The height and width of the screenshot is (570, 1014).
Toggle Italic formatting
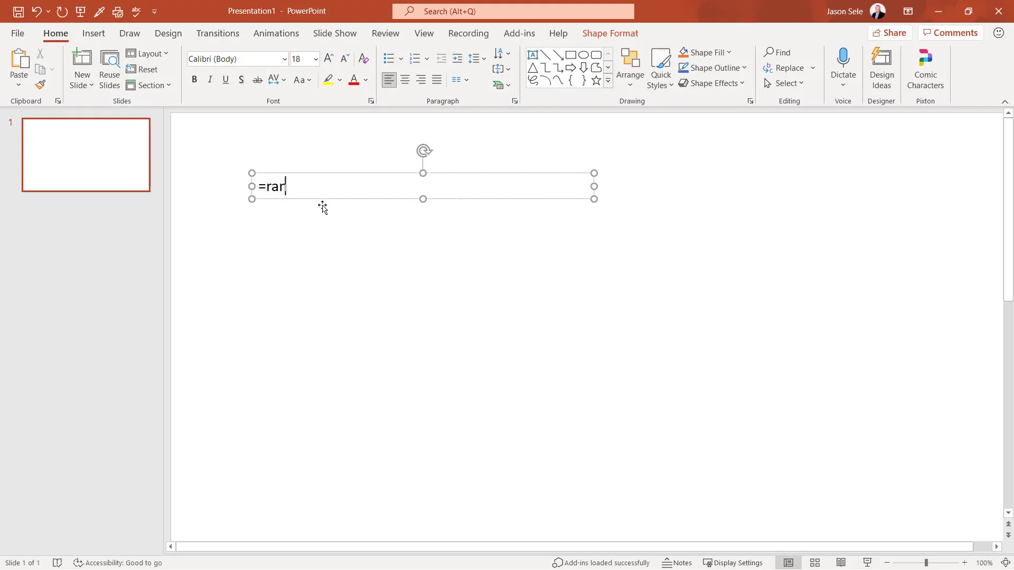tap(210, 80)
